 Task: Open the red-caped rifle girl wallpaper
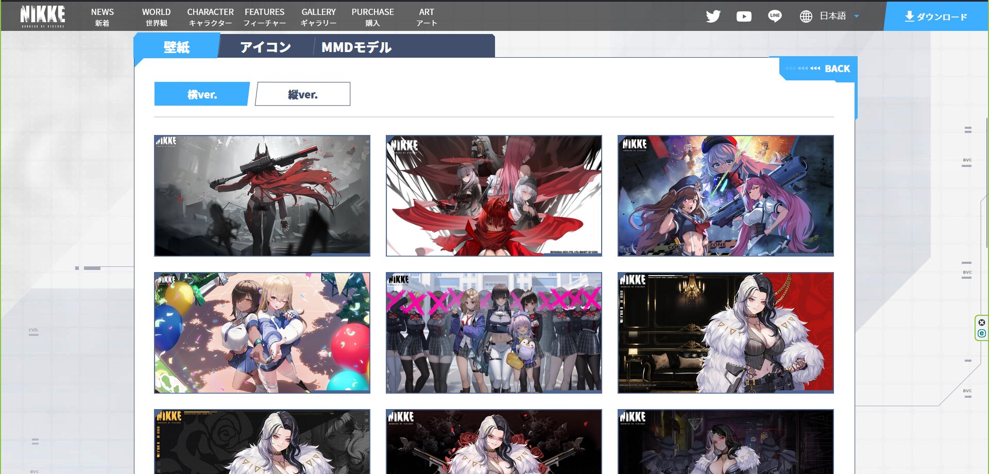tap(262, 196)
